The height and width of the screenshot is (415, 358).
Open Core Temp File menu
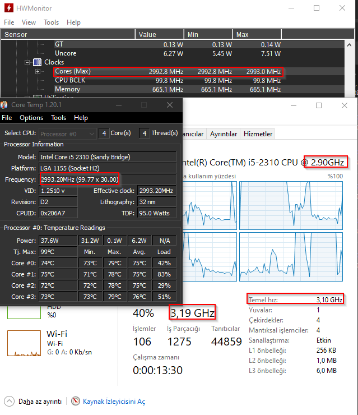point(7,118)
